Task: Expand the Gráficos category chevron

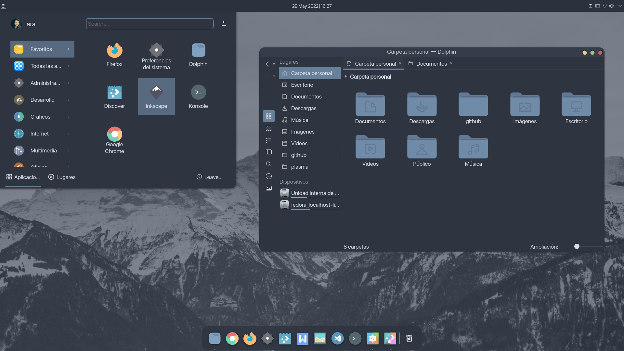Action: click(x=69, y=117)
